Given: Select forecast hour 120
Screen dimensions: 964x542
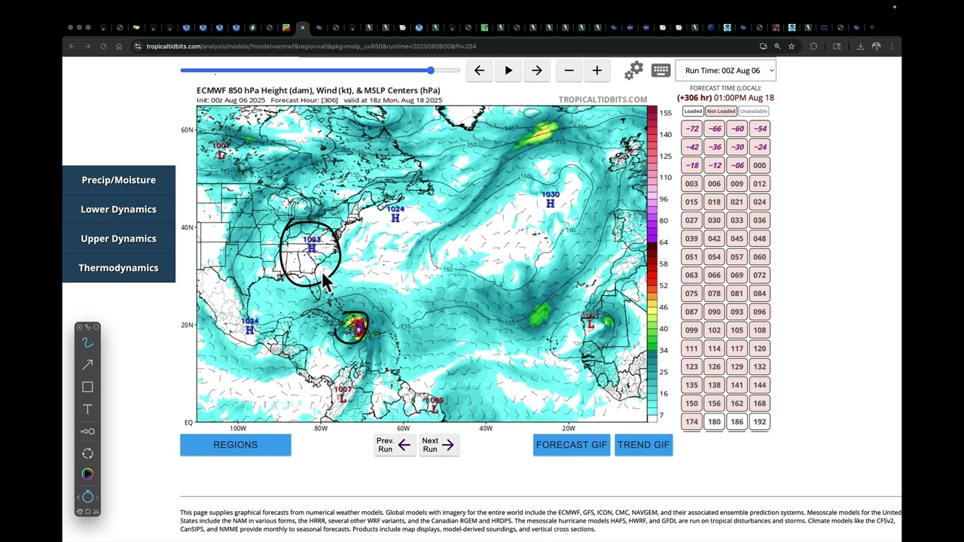Looking at the screenshot, I should [x=759, y=349].
